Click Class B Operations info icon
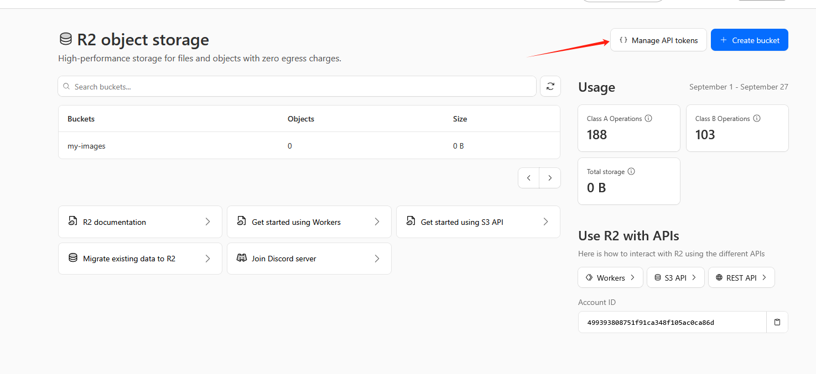Screen dimensions: 816x374 757,119
